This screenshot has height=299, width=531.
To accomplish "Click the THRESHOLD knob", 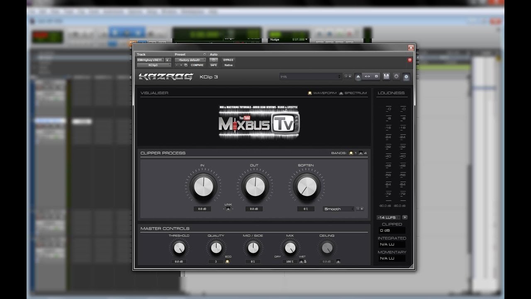I will 179,248.
